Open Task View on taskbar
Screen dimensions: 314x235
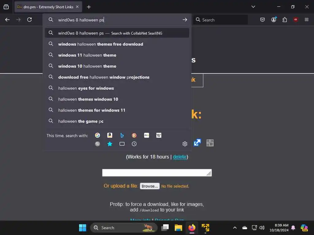click(165, 228)
